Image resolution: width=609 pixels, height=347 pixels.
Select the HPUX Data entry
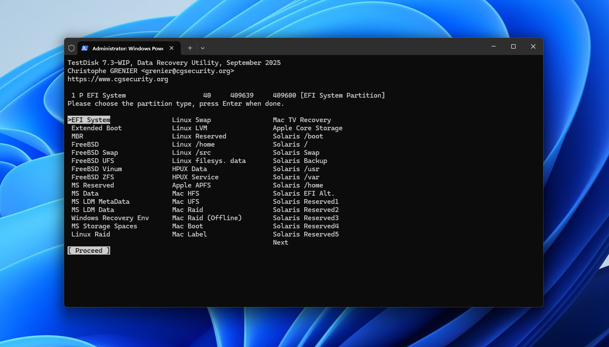pos(190,169)
